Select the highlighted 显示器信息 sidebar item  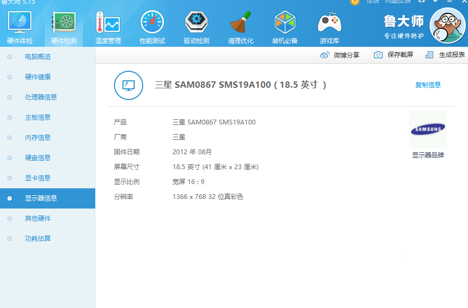click(x=47, y=198)
